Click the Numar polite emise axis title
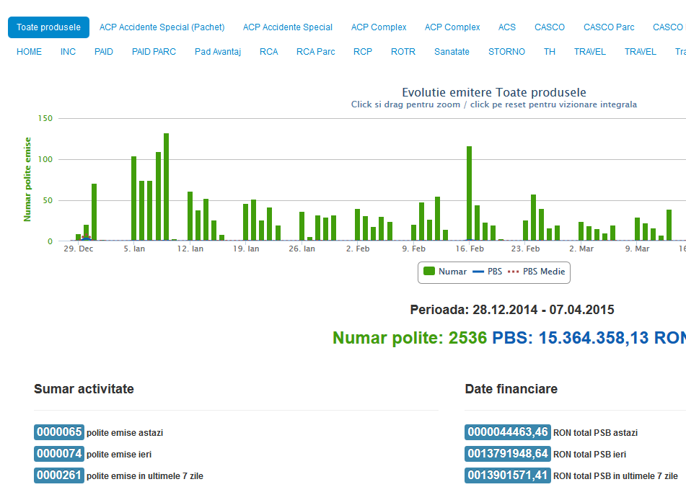Viewport: 686px width, 487px height. coord(27,179)
